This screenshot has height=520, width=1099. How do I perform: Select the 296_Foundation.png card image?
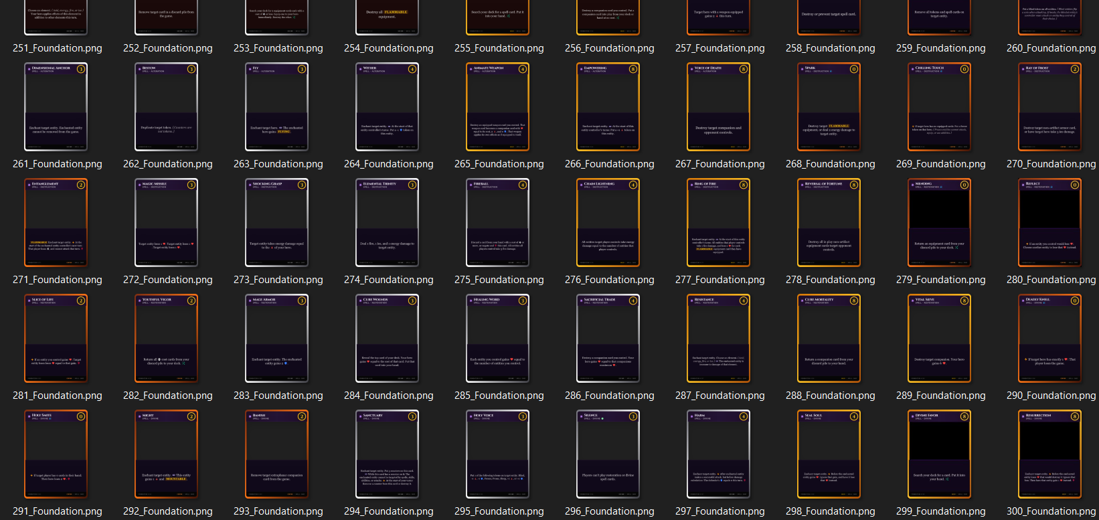coord(608,454)
